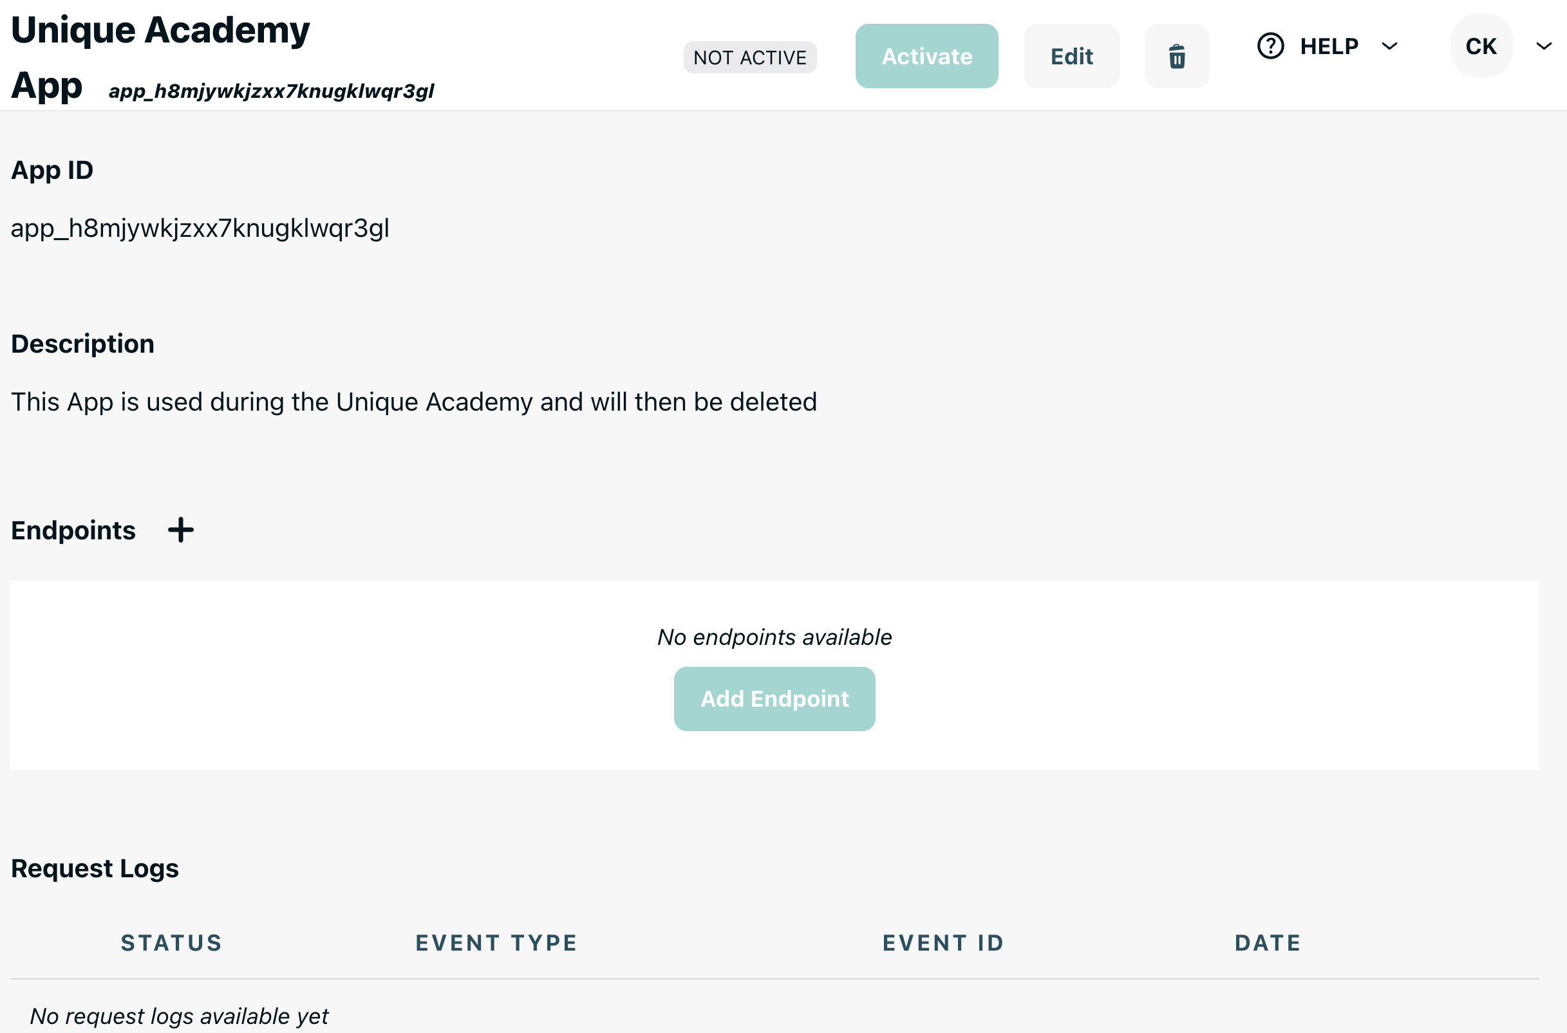Click the italic app ID in the header
The height and width of the screenshot is (1033, 1567).
click(271, 91)
